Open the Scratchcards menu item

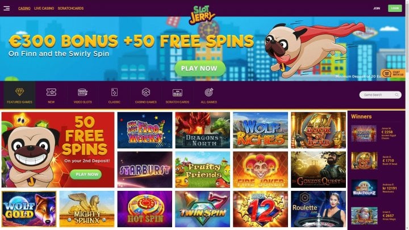click(70, 9)
